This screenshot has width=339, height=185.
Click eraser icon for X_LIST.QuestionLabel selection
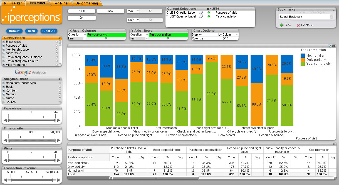pyautogui.click(x=201, y=13)
